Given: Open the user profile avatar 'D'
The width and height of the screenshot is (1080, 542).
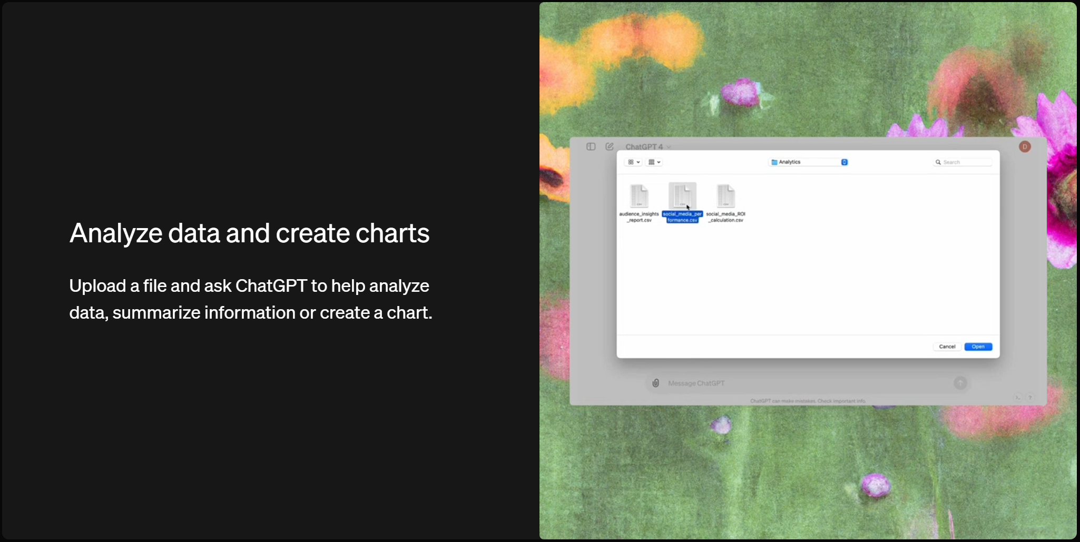Looking at the screenshot, I should (x=1024, y=146).
